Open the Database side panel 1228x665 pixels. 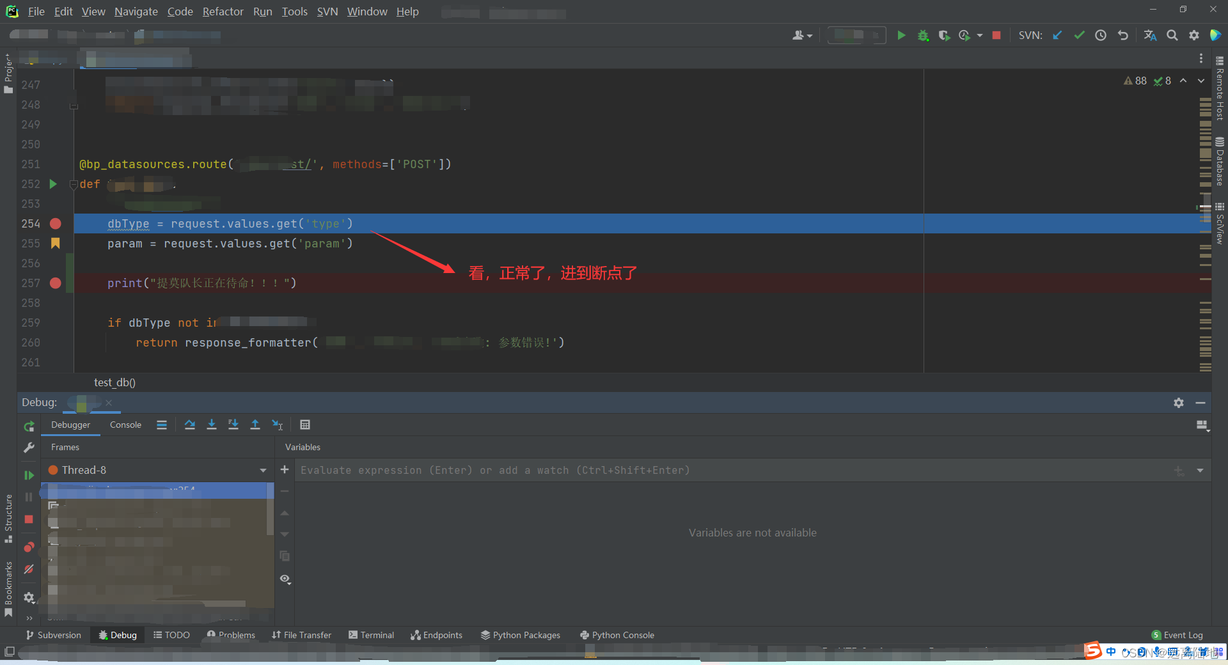(x=1220, y=161)
